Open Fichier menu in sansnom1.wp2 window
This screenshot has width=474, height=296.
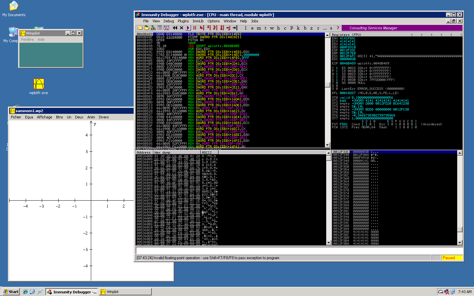(x=16, y=117)
